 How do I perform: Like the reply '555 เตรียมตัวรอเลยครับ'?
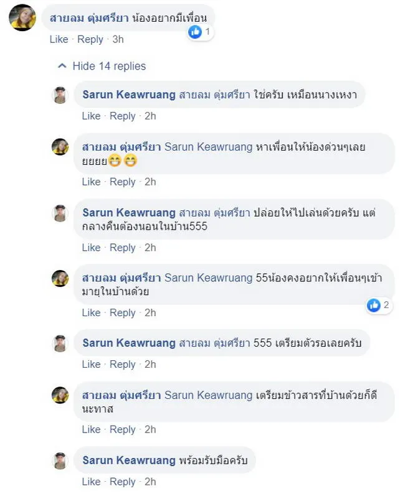pos(91,364)
